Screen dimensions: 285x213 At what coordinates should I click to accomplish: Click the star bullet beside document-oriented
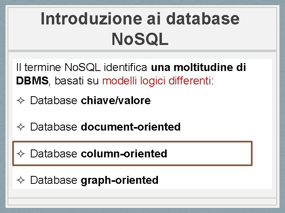click(21, 127)
